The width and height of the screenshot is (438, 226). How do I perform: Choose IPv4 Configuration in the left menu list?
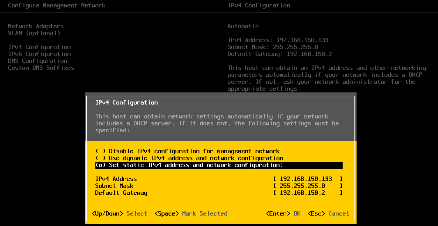39,47
